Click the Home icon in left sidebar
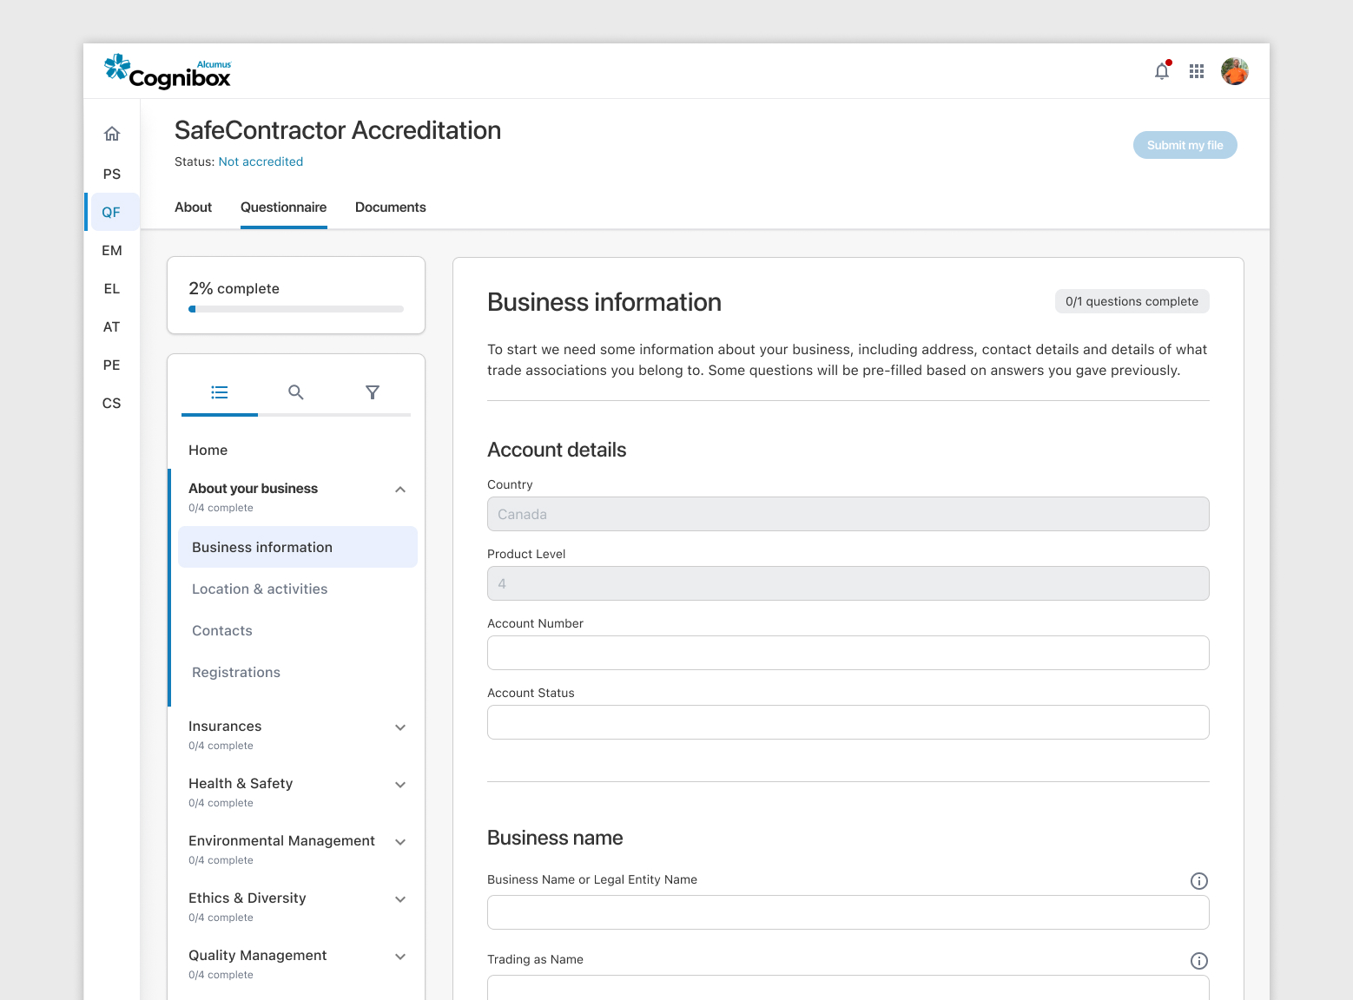The image size is (1353, 1000). tap(111, 133)
